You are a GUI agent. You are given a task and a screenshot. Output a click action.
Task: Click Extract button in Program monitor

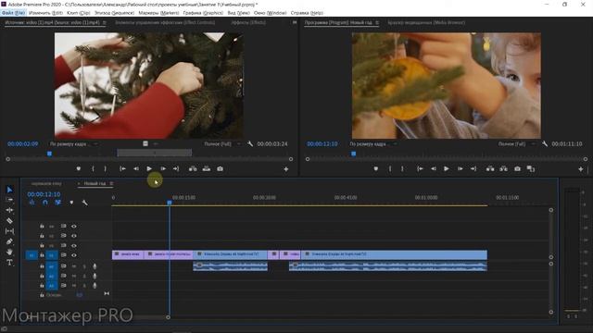coord(504,168)
